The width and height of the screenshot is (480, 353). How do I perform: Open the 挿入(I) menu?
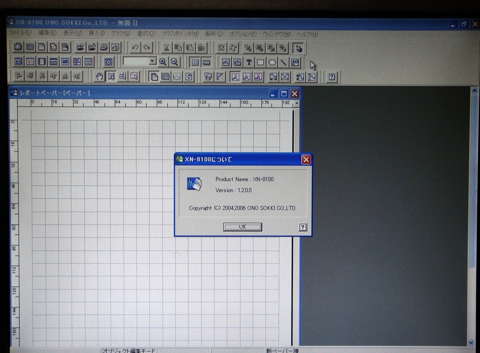(97, 33)
